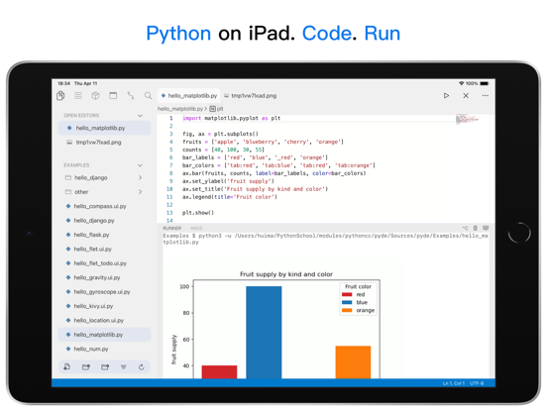Expand the other folder

point(140,192)
